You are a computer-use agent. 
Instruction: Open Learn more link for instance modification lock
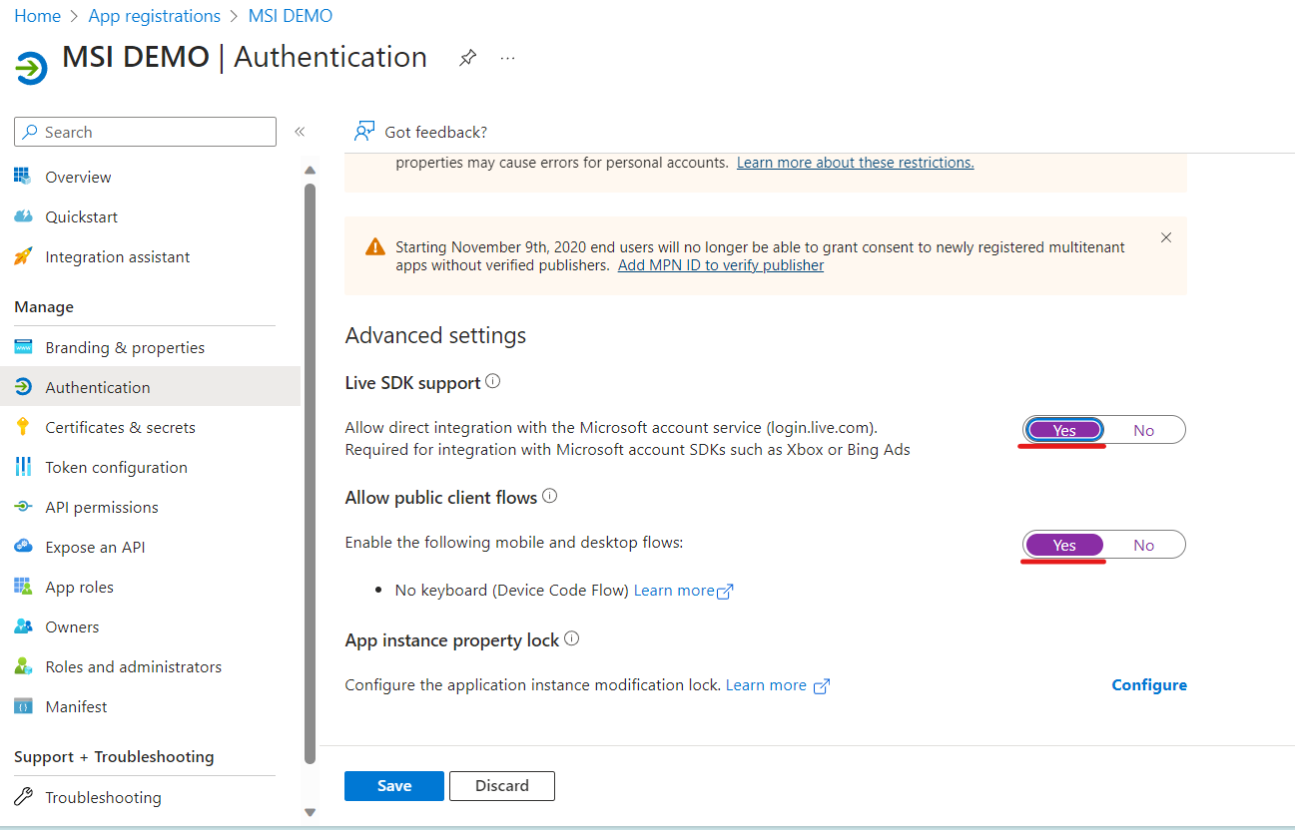778,685
